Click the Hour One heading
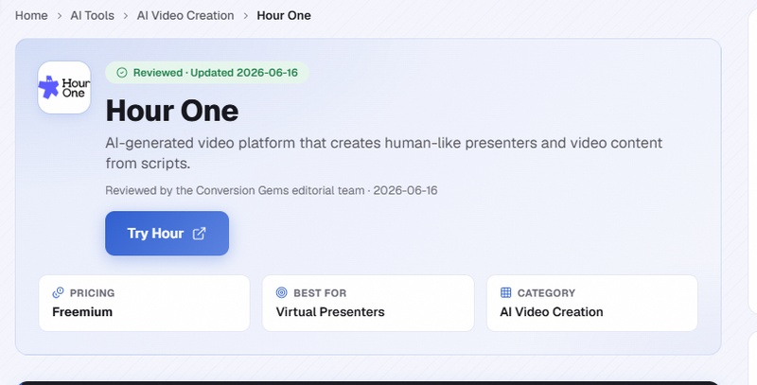The image size is (757, 385). (x=172, y=111)
